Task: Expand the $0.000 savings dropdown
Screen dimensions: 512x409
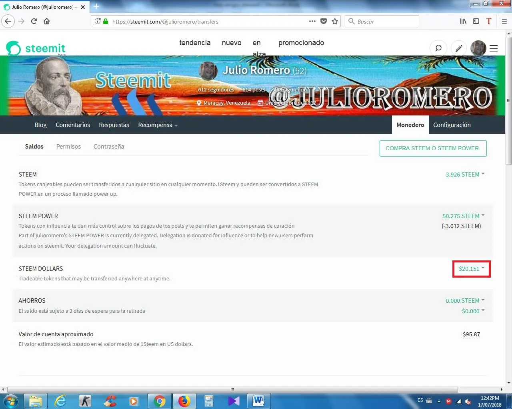Action: point(473,311)
